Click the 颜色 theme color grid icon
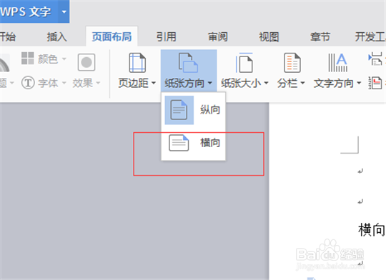The height and width of the screenshot is (280, 386). click(x=28, y=58)
